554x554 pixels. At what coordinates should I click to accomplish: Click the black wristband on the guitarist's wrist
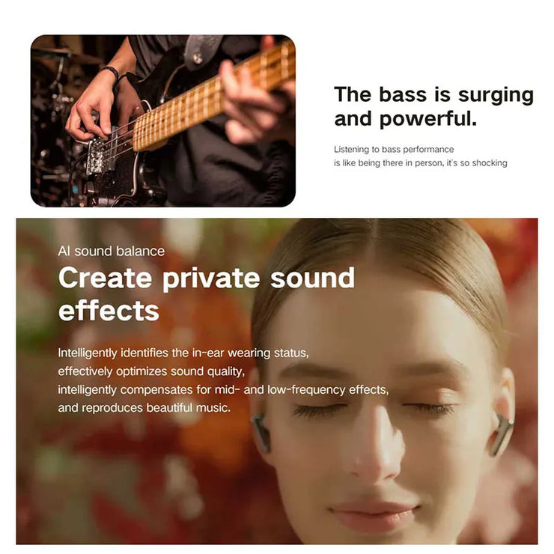point(111,74)
